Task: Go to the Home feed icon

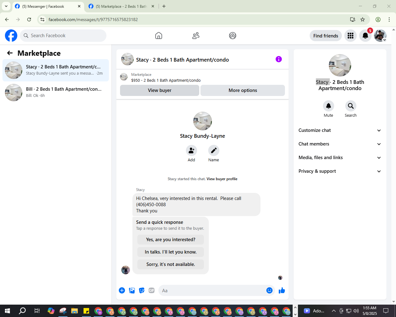Action: (x=159, y=36)
